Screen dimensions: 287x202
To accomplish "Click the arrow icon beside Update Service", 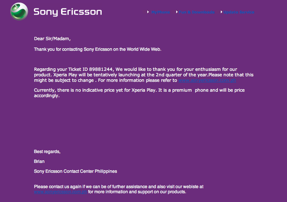I will click(x=222, y=12).
